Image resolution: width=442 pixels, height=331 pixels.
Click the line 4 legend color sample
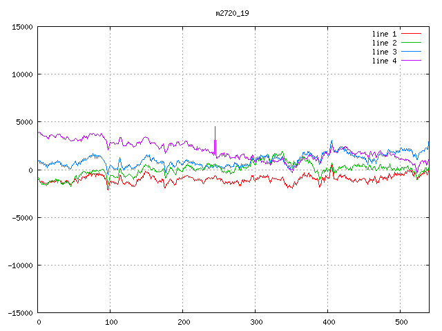411,61
